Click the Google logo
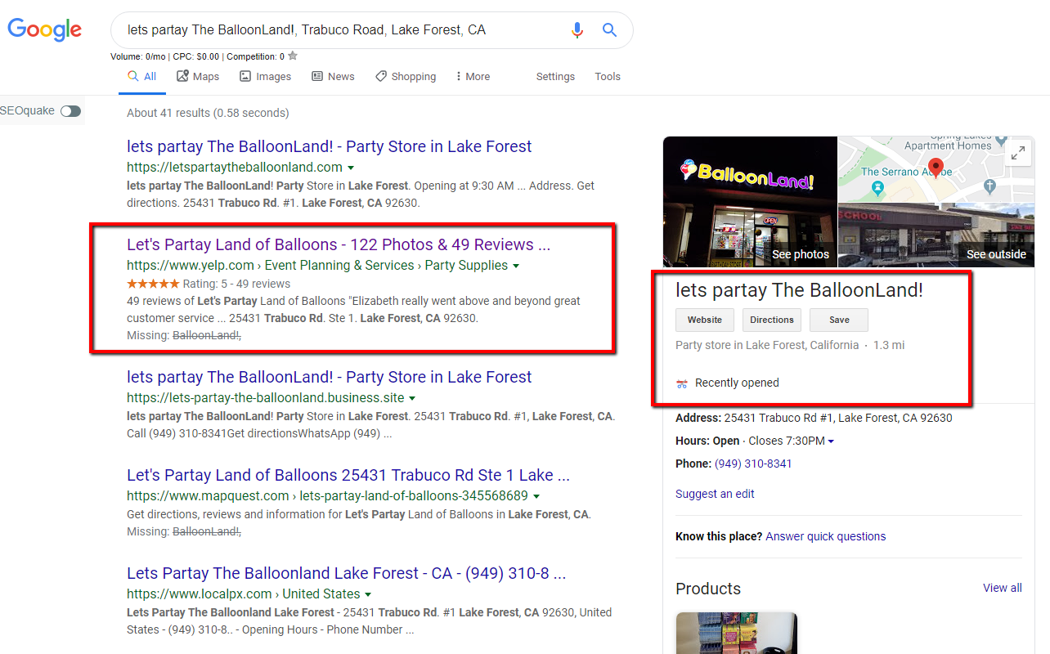The width and height of the screenshot is (1050, 654). (45, 30)
